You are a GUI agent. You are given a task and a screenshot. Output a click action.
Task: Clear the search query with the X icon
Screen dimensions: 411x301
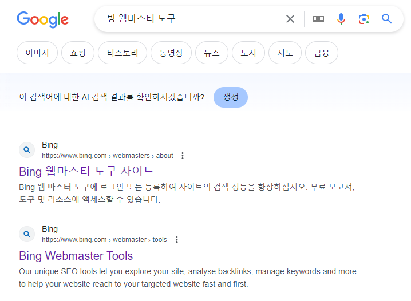[x=290, y=19]
